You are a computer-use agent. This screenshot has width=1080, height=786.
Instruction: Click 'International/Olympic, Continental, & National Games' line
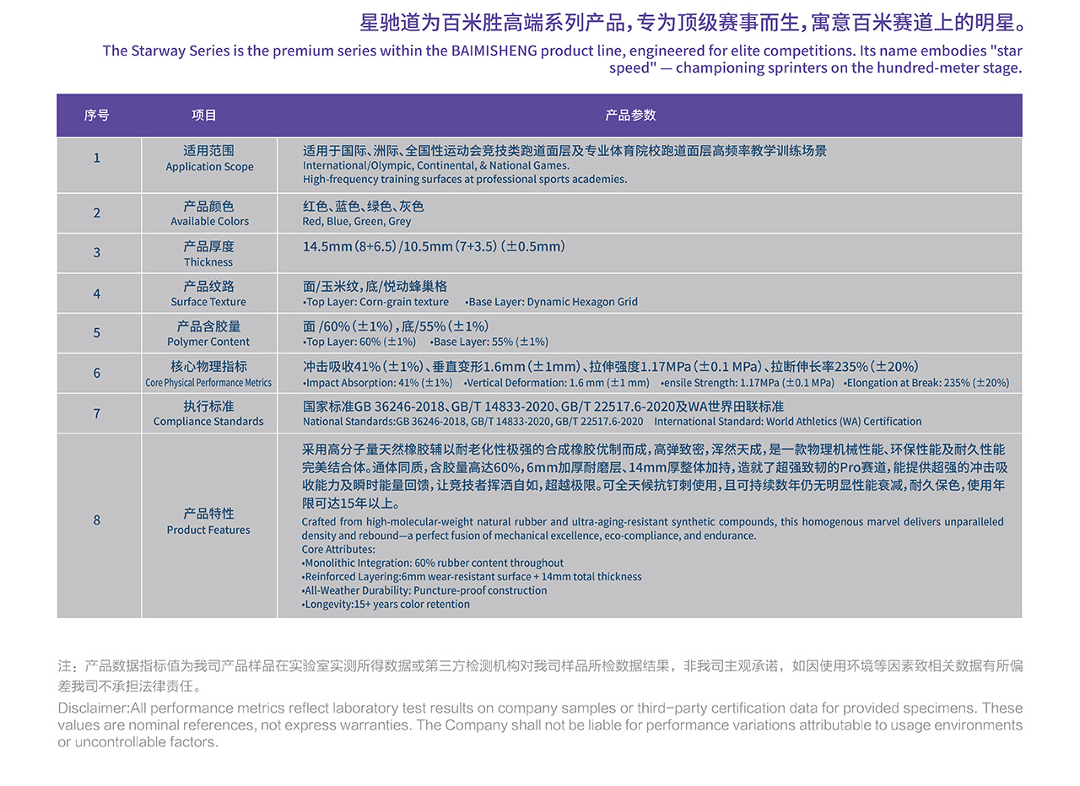[436, 166]
